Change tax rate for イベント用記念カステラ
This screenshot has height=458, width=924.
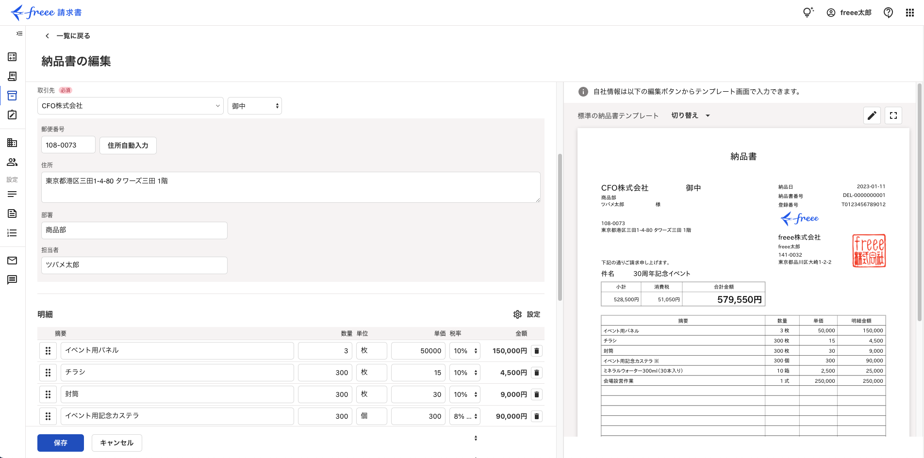pyautogui.click(x=465, y=416)
